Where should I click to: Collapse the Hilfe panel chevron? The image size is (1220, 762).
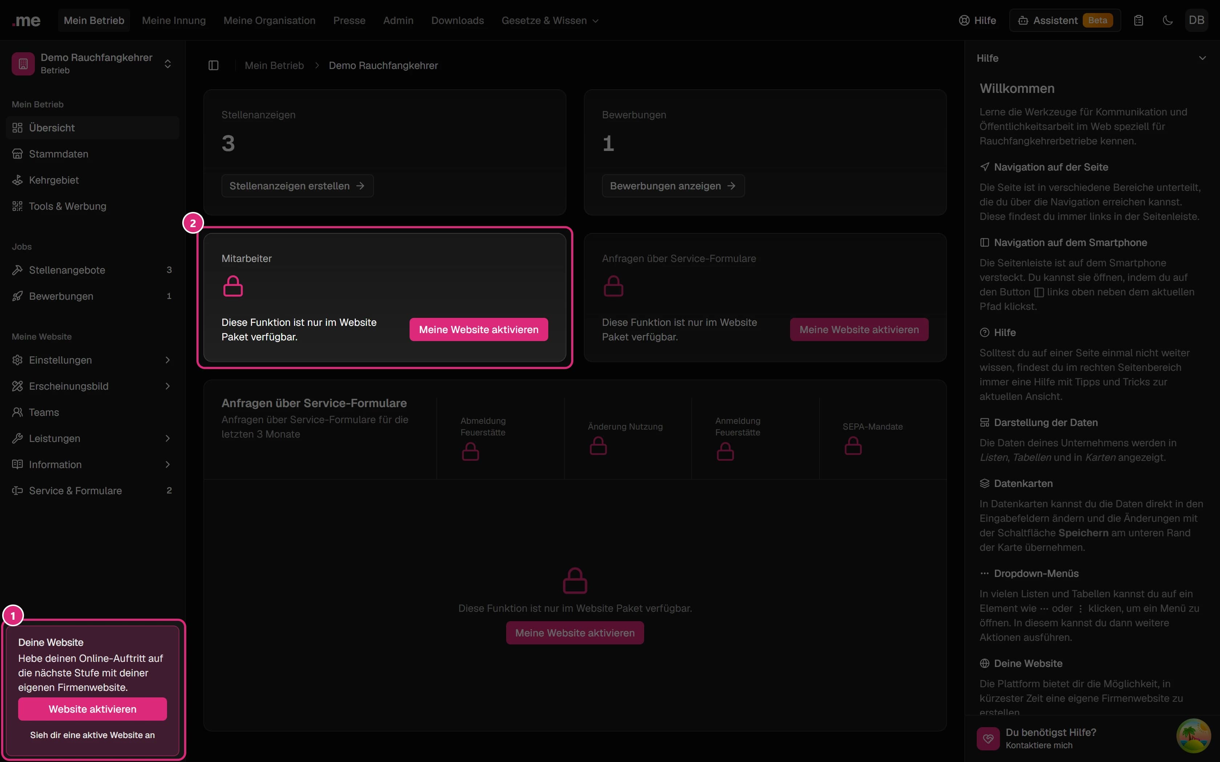(x=1202, y=58)
